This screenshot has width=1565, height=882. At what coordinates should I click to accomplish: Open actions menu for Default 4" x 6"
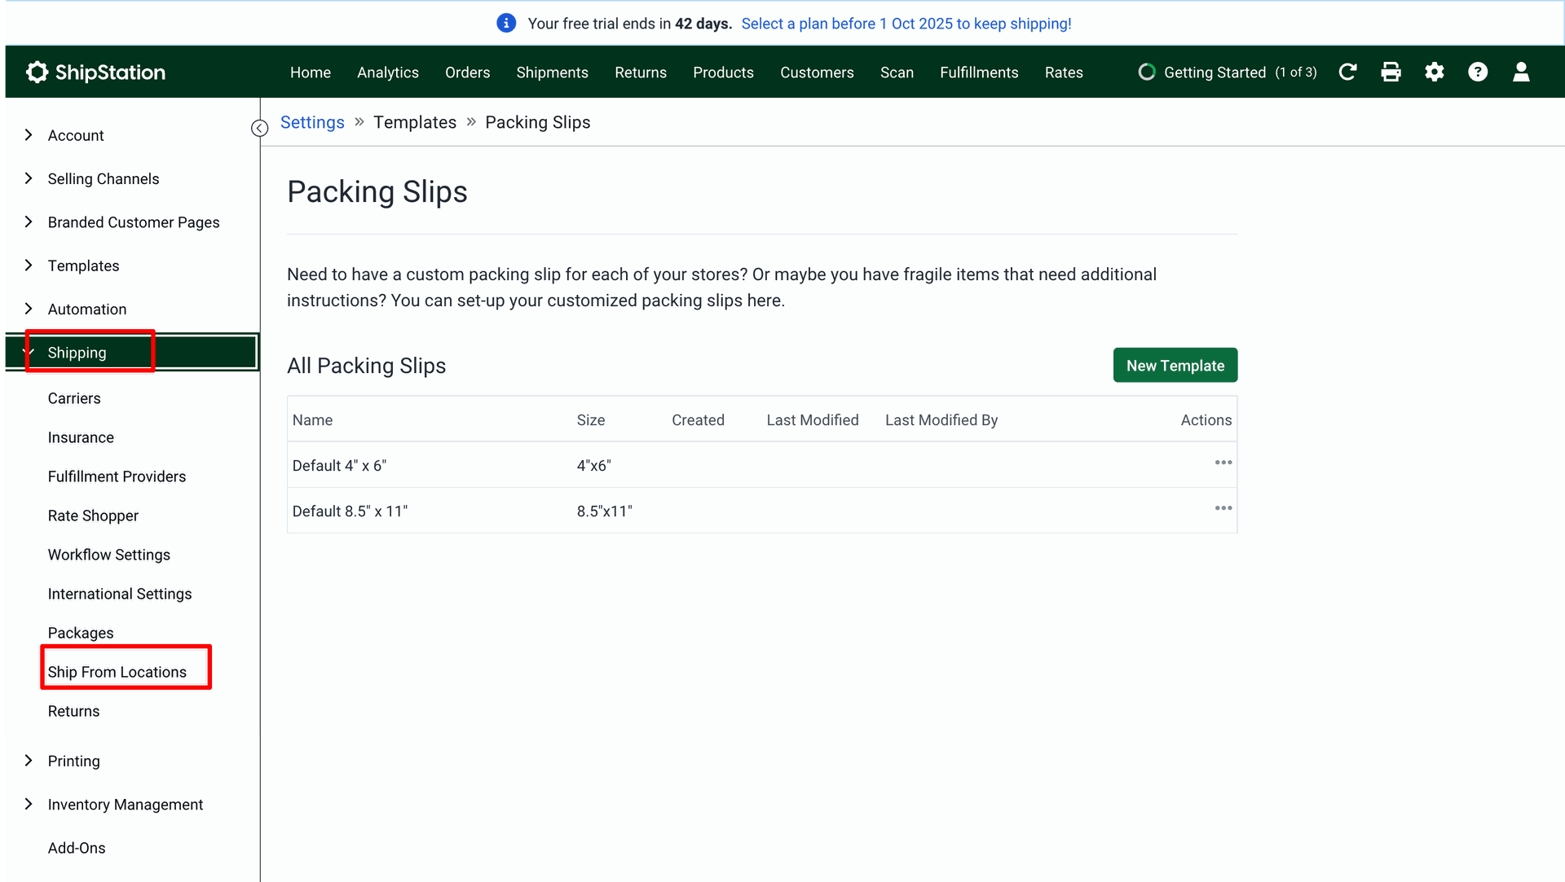(x=1223, y=463)
